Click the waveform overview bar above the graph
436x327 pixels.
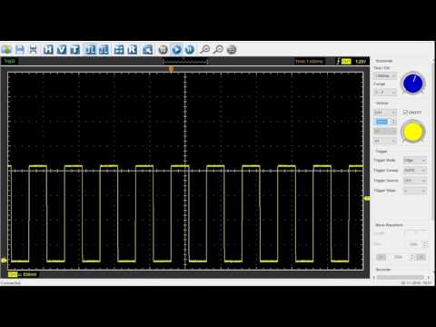pos(185,62)
